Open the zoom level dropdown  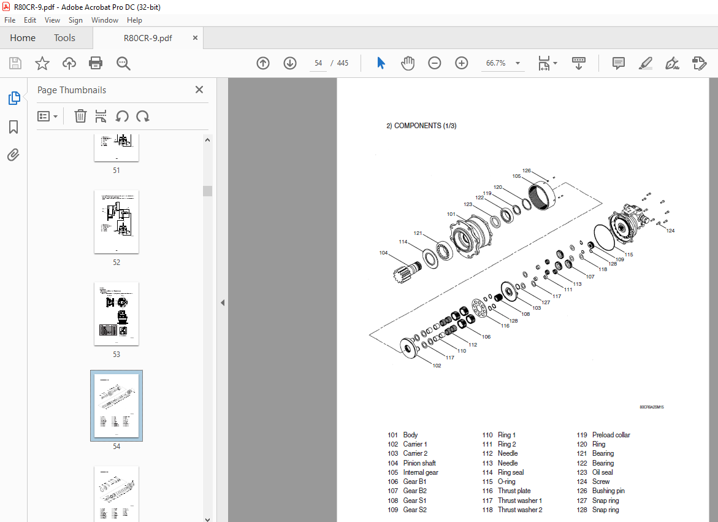pos(518,63)
